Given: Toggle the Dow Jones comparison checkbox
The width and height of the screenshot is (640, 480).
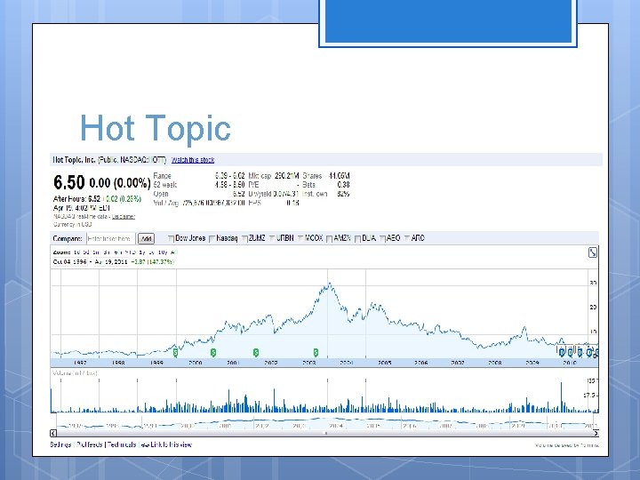Looking at the screenshot, I should coord(171,238).
